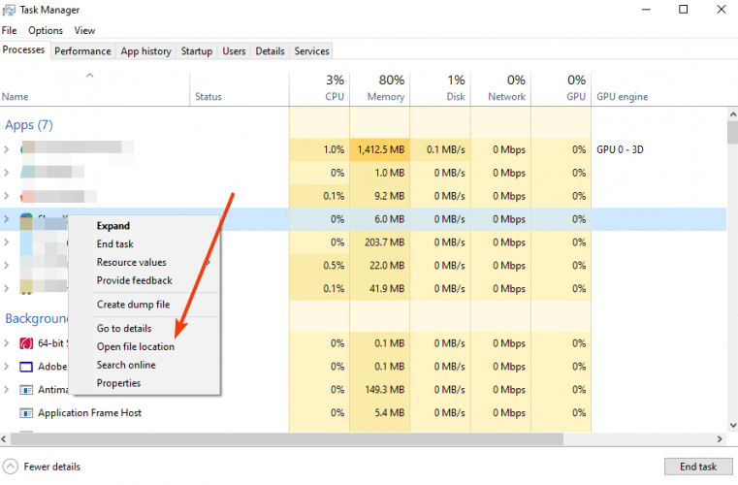Click the Adobe process window icon
The image size is (738, 485).
tap(26, 367)
